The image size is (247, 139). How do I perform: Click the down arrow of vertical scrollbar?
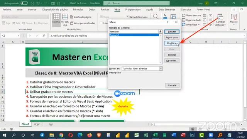[245, 120]
